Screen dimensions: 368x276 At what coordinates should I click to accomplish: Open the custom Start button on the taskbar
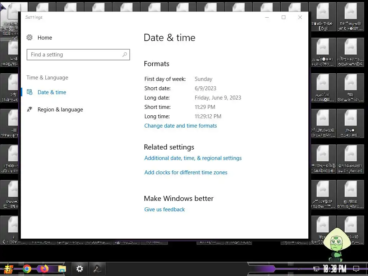click(x=9, y=269)
